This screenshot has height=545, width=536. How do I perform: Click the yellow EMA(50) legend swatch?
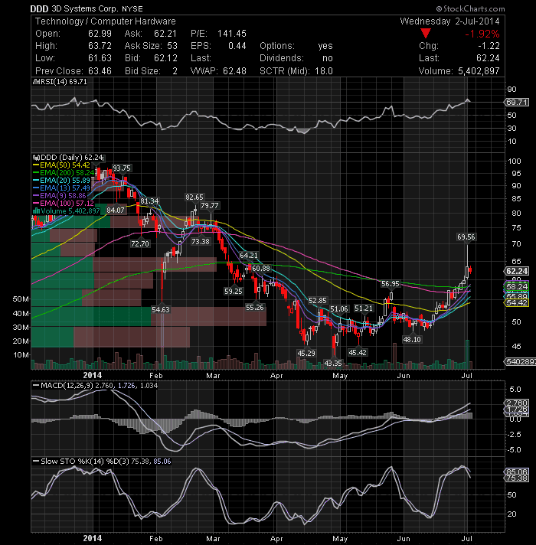tap(36, 165)
